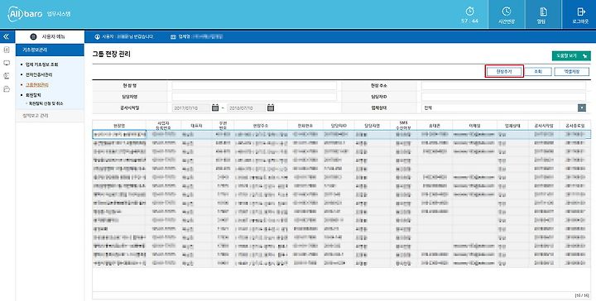Click the 사용자 메뉴 round menu icon

click(x=33, y=37)
